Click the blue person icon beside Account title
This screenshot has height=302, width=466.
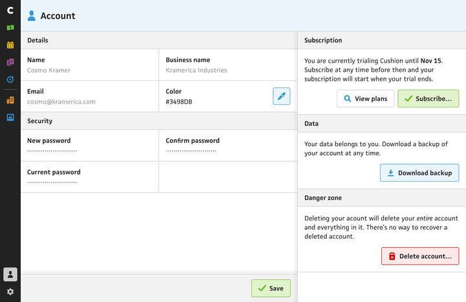[32, 16]
